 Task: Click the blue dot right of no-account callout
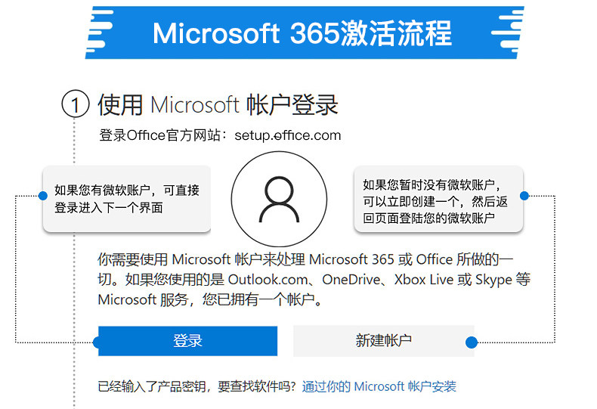524,196
